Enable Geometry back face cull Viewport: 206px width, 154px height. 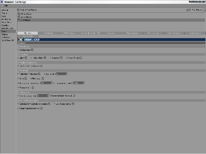pos(74,96)
